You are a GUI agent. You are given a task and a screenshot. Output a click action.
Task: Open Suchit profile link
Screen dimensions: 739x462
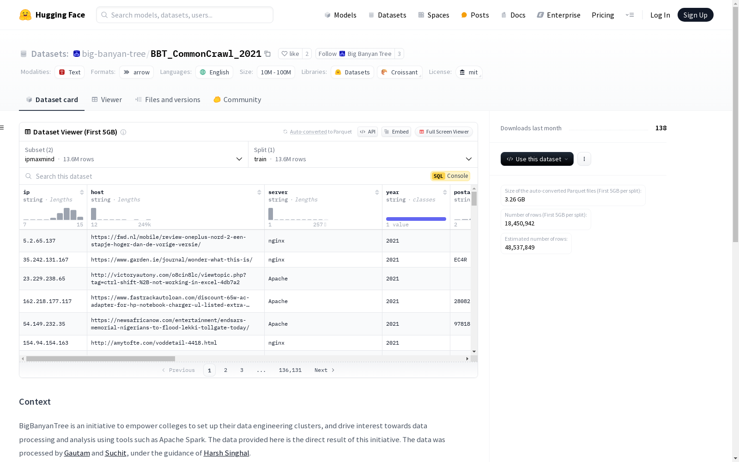[x=115, y=453]
